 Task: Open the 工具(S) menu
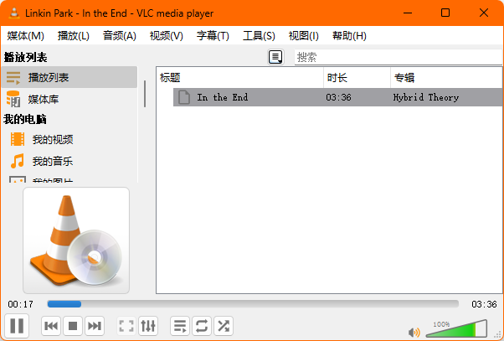pos(259,36)
